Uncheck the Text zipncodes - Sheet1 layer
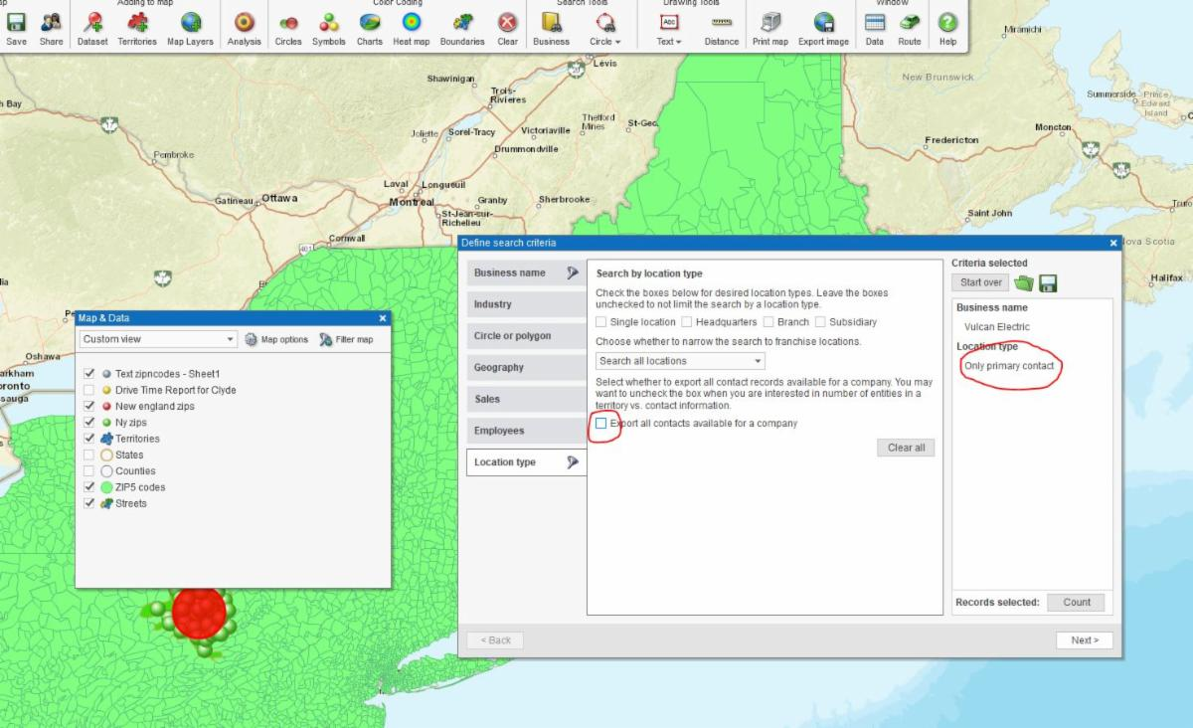Screen dimensions: 1193x728 (x=89, y=373)
